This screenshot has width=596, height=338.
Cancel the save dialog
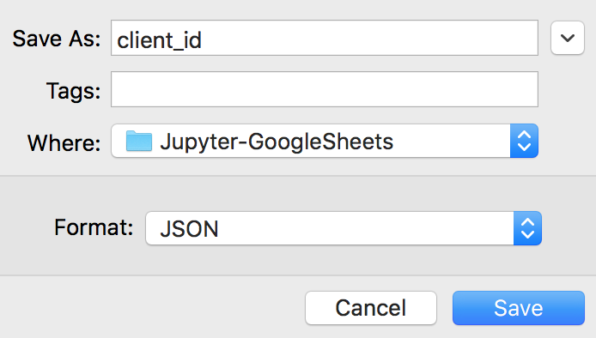371,308
